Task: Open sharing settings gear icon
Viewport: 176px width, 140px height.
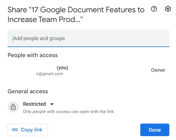Action: click(168, 9)
